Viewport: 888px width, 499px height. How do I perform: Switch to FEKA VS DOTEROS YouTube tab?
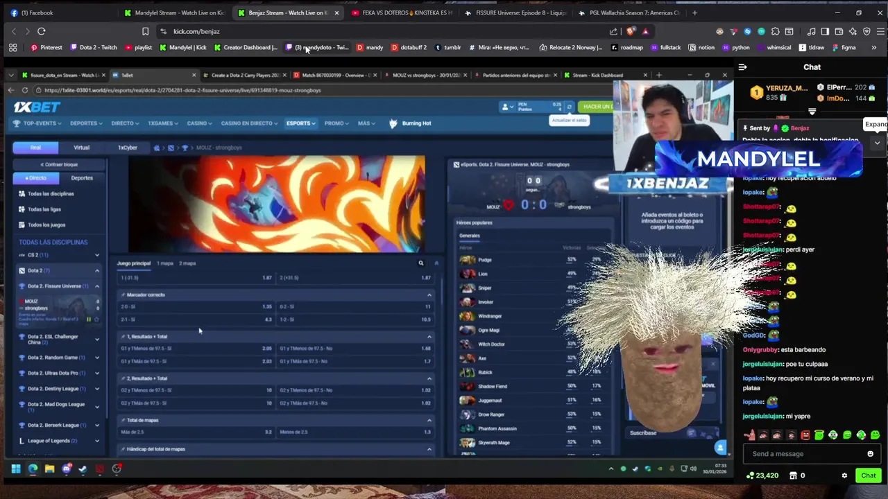pos(402,12)
